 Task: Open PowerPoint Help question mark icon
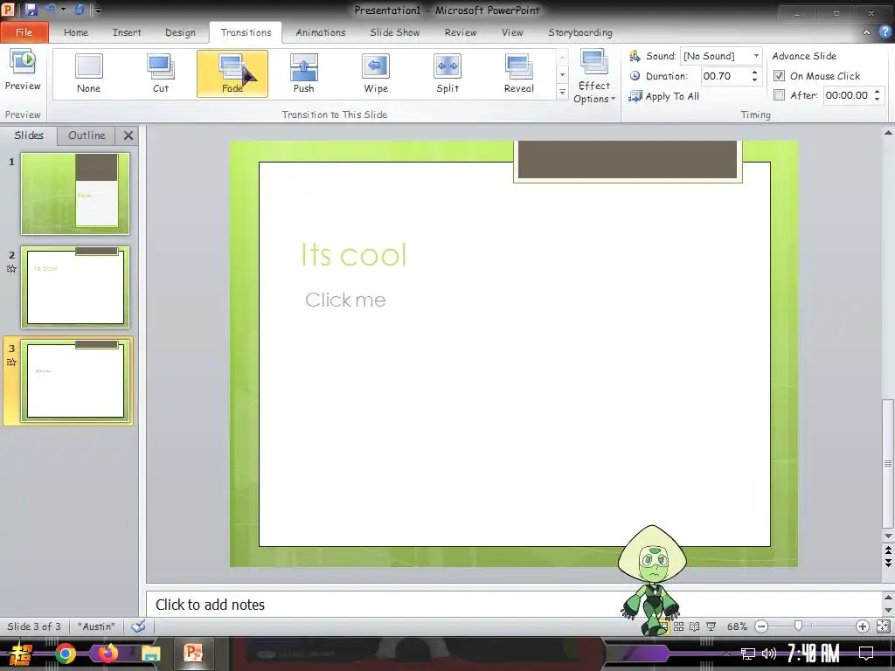[885, 32]
